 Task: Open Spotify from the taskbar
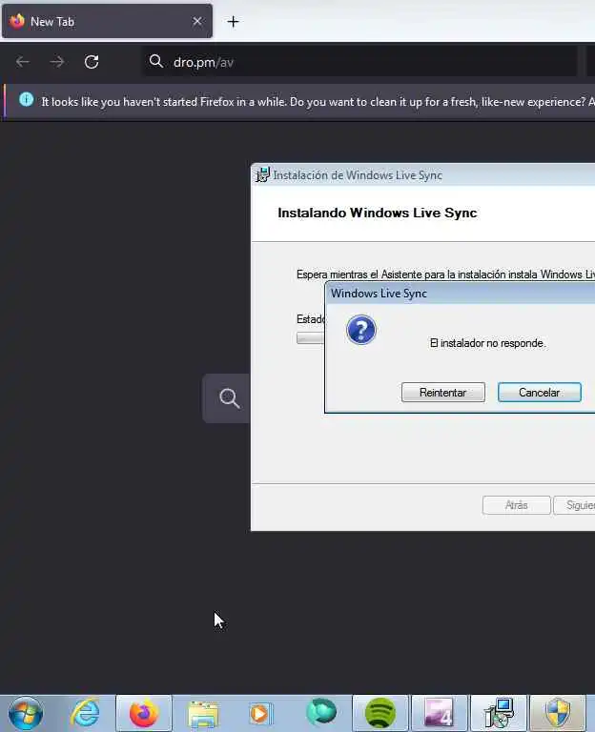click(380, 713)
